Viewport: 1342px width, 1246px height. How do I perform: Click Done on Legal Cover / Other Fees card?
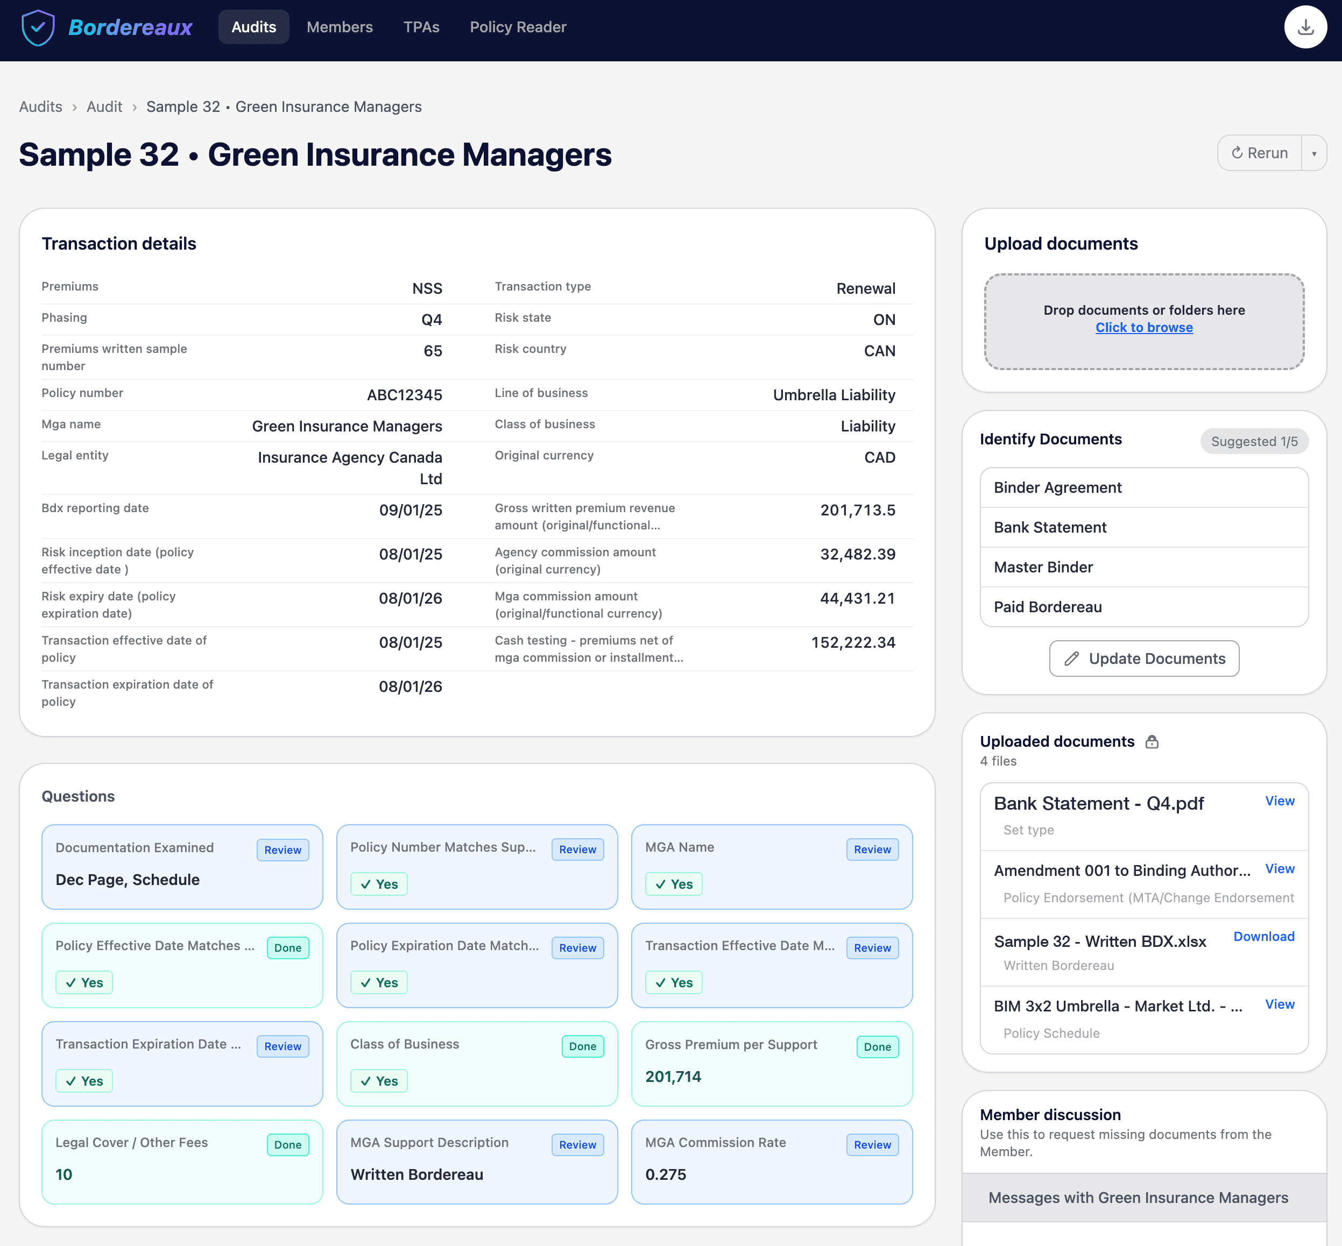pyautogui.click(x=287, y=1145)
